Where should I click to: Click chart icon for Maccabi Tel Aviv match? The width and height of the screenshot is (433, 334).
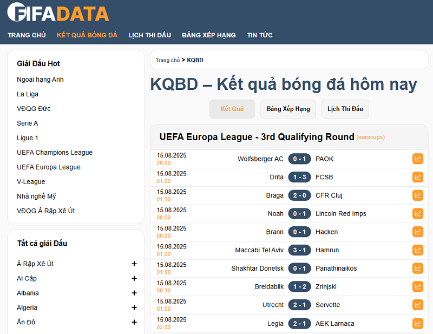(x=417, y=250)
